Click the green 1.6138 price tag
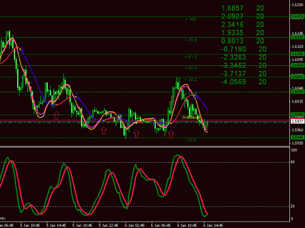Screen dimensions: 305x228 297,37
